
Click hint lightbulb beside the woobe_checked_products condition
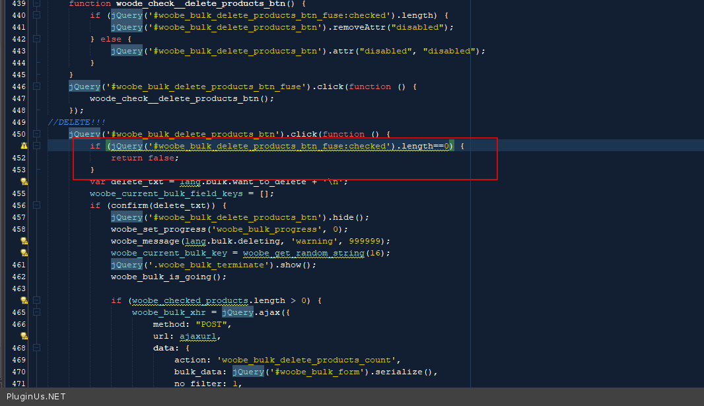pos(24,300)
